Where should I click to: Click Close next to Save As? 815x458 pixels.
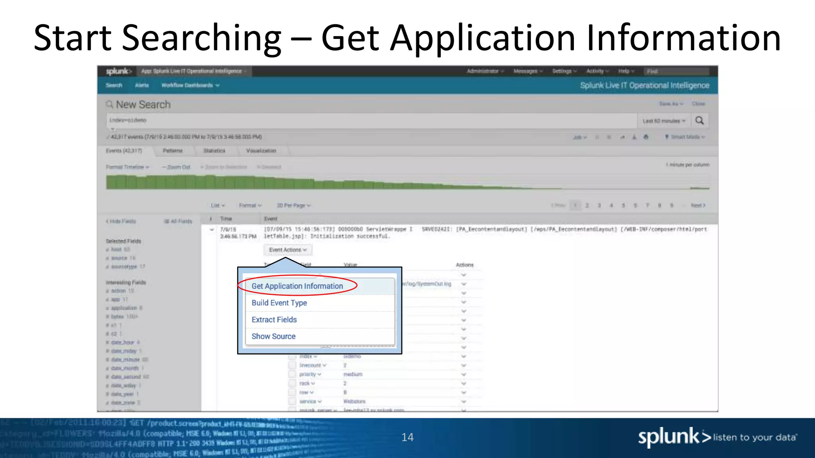(x=698, y=104)
